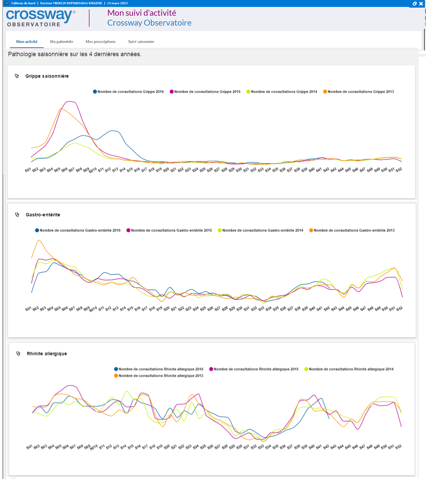Viewport: 426px width, 479px height.
Task: Go to the Suivi saisonnier tab
Action: click(141, 42)
